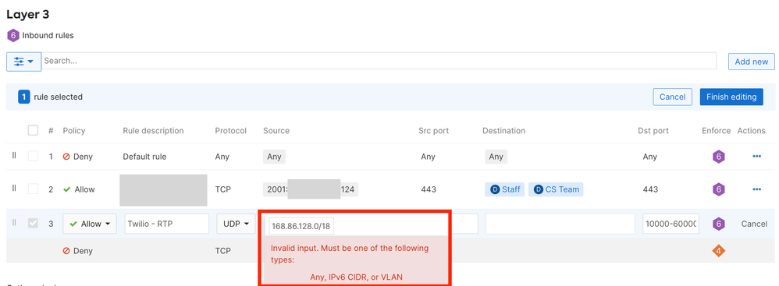The width and height of the screenshot is (779, 286).
Task: Click the Layer 3 heading
Action: point(28,14)
